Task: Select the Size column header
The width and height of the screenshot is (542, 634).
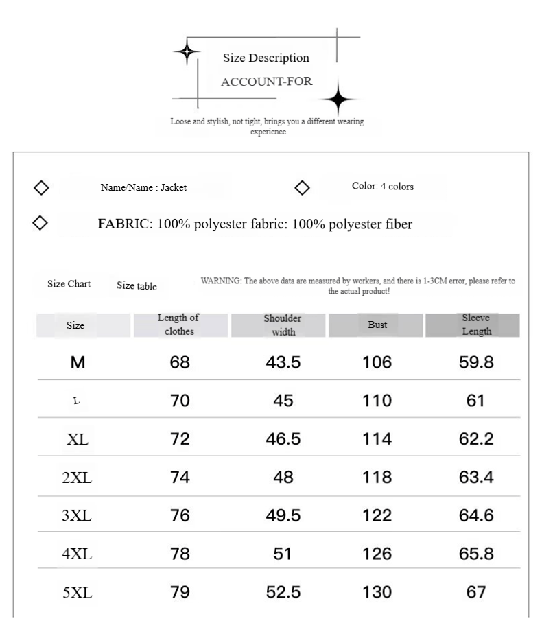Action: pos(75,325)
